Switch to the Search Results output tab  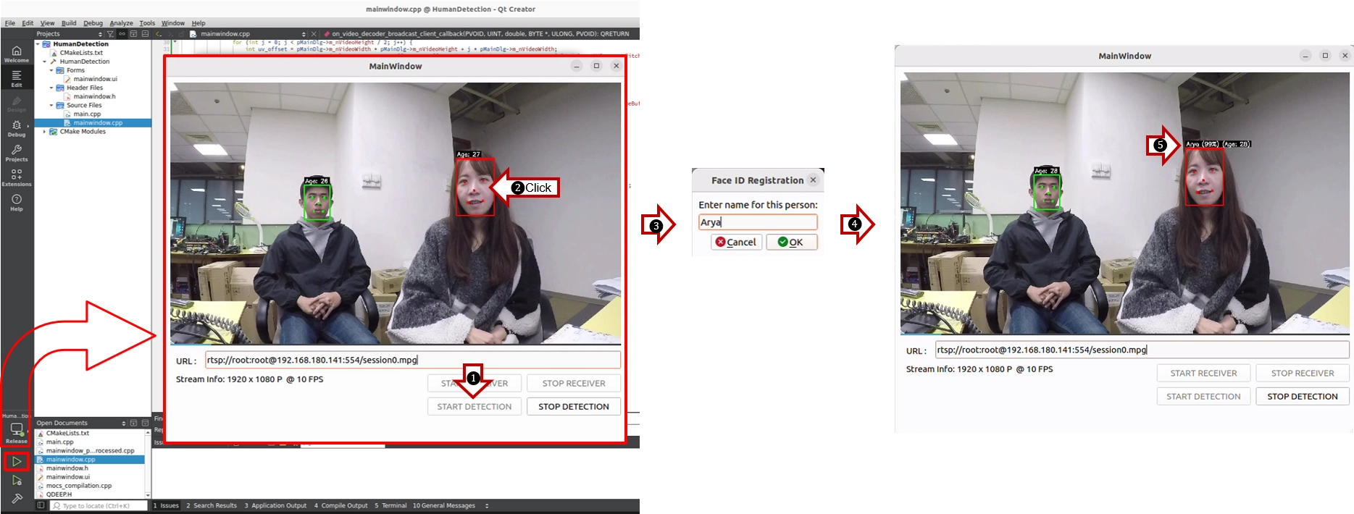[x=212, y=505]
